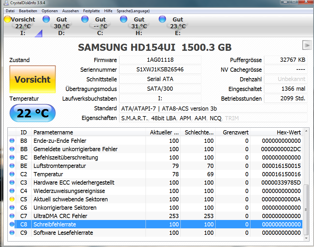Click the Hex-Wert column header
Image resolution: width=314 pixels, height=247 pixels.
(276, 132)
